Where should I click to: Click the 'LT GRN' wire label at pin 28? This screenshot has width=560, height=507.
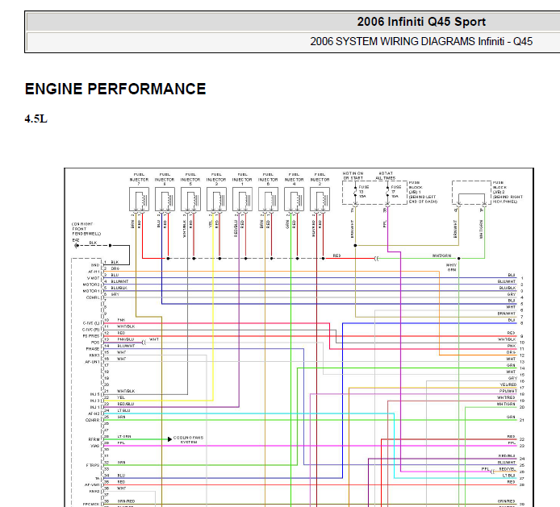[x=124, y=436]
